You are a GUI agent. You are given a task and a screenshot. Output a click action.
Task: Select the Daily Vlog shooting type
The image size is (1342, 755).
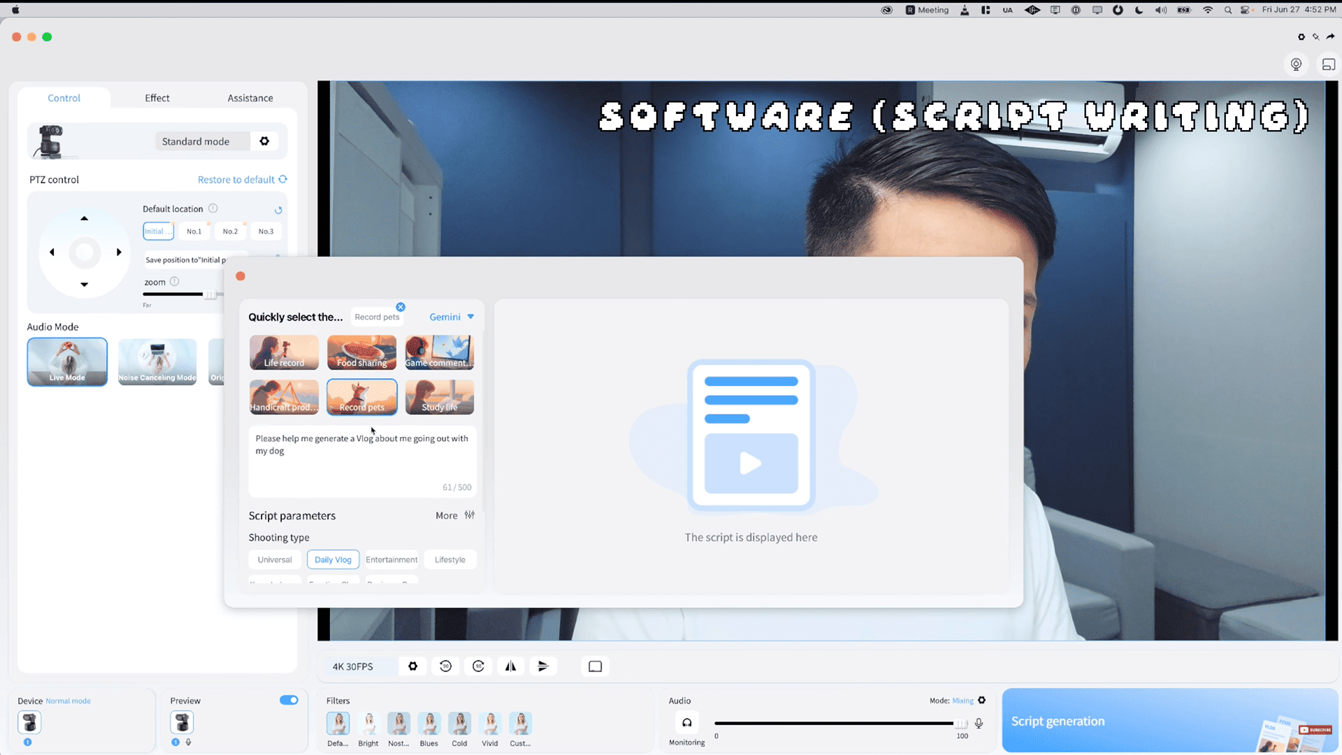(x=333, y=559)
